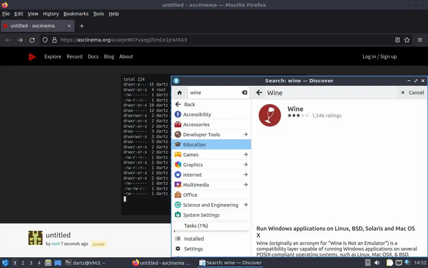This screenshot has height=268, width=428.
Task: Click the Tasks progress bar
Action: point(211,231)
